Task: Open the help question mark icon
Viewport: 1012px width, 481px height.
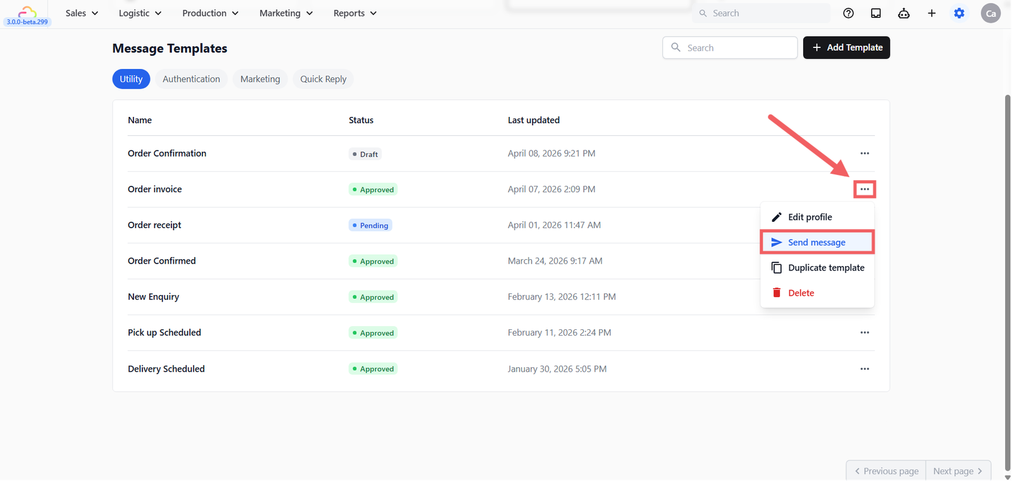Action: 849,13
